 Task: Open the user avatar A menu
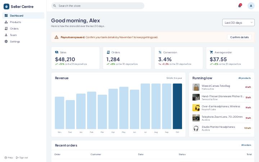tap(251, 6)
